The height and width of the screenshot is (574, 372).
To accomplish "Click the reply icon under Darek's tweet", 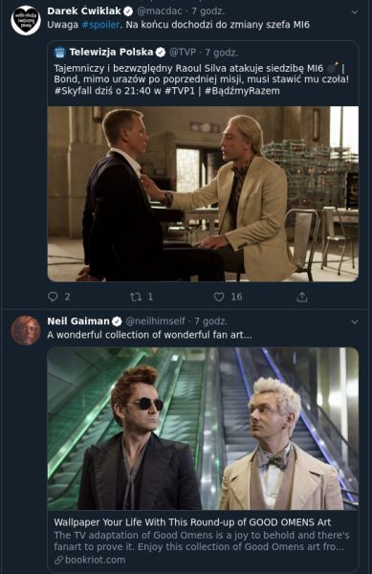I will 53,297.
